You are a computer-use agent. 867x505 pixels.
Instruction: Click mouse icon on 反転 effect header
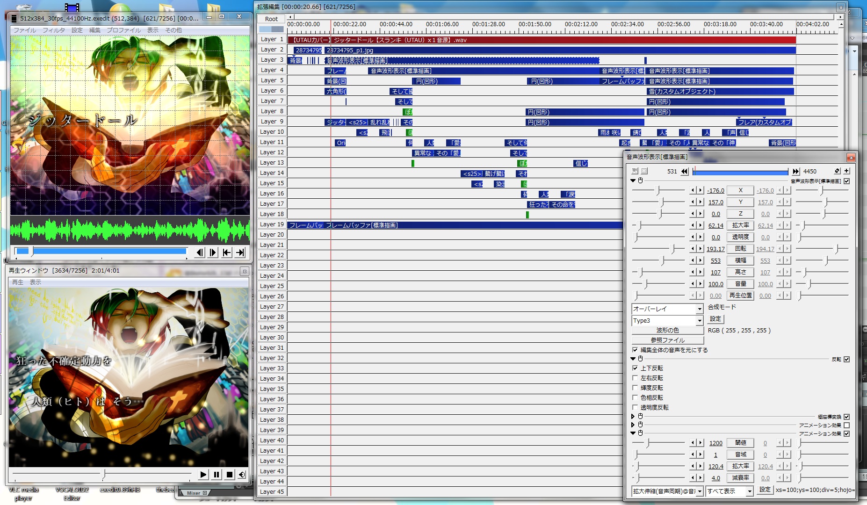(x=641, y=359)
